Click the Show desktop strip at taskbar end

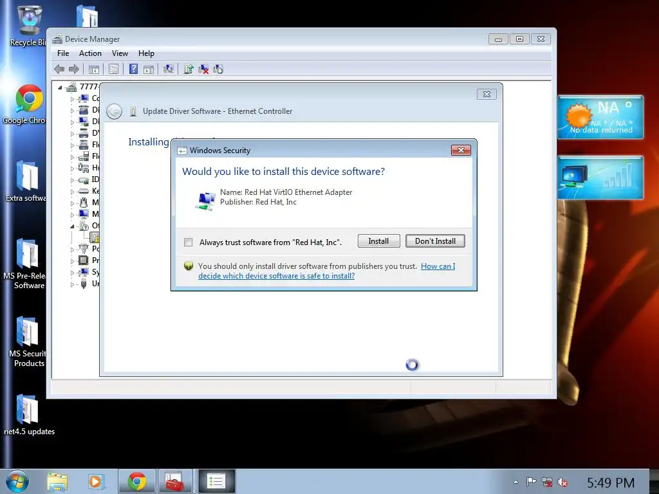(654, 481)
